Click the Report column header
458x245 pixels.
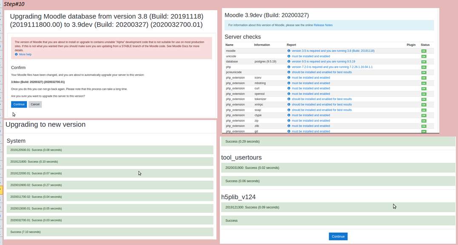[x=291, y=45]
